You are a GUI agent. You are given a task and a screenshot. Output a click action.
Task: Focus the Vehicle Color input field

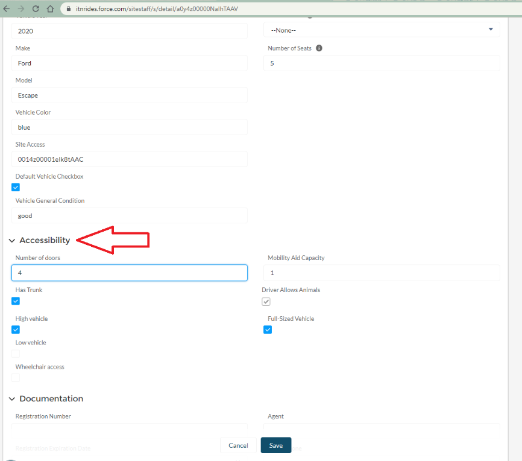(x=129, y=127)
